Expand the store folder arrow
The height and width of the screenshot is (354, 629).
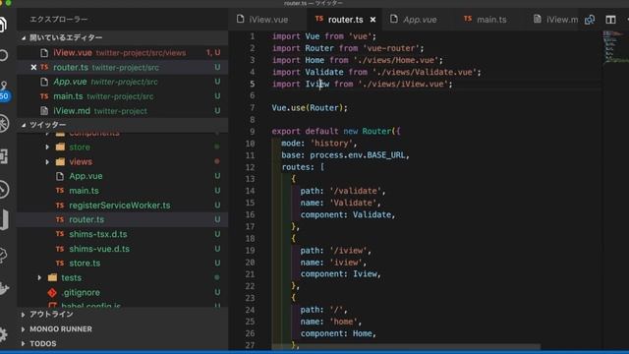pyautogui.click(x=47, y=147)
